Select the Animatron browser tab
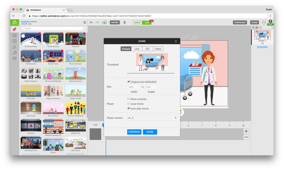The width and height of the screenshot is (284, 170). pos(46,10)
